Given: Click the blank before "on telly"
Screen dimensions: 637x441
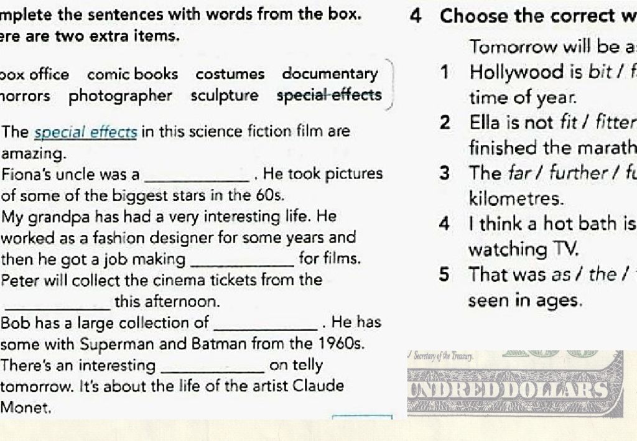Looking at the screenshot, I should tap(213, 368).
